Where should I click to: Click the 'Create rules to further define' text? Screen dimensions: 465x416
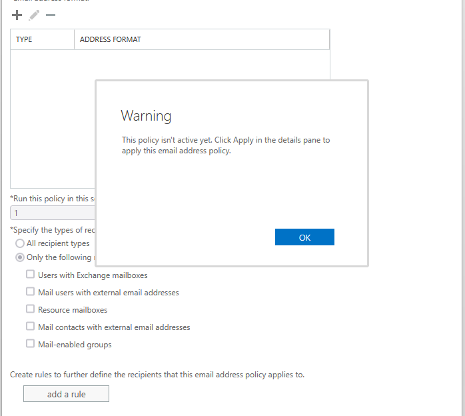[x=157, y=375]
